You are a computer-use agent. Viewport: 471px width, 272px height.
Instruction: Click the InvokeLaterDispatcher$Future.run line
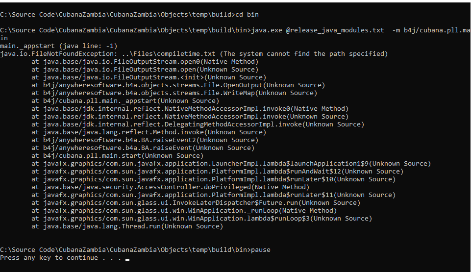(x=196, y=202)
